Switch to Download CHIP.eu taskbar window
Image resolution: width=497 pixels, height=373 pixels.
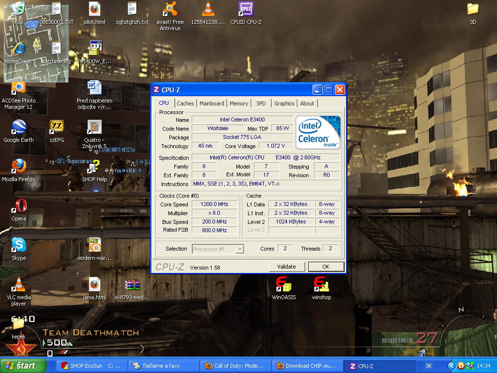coord(308,366)
